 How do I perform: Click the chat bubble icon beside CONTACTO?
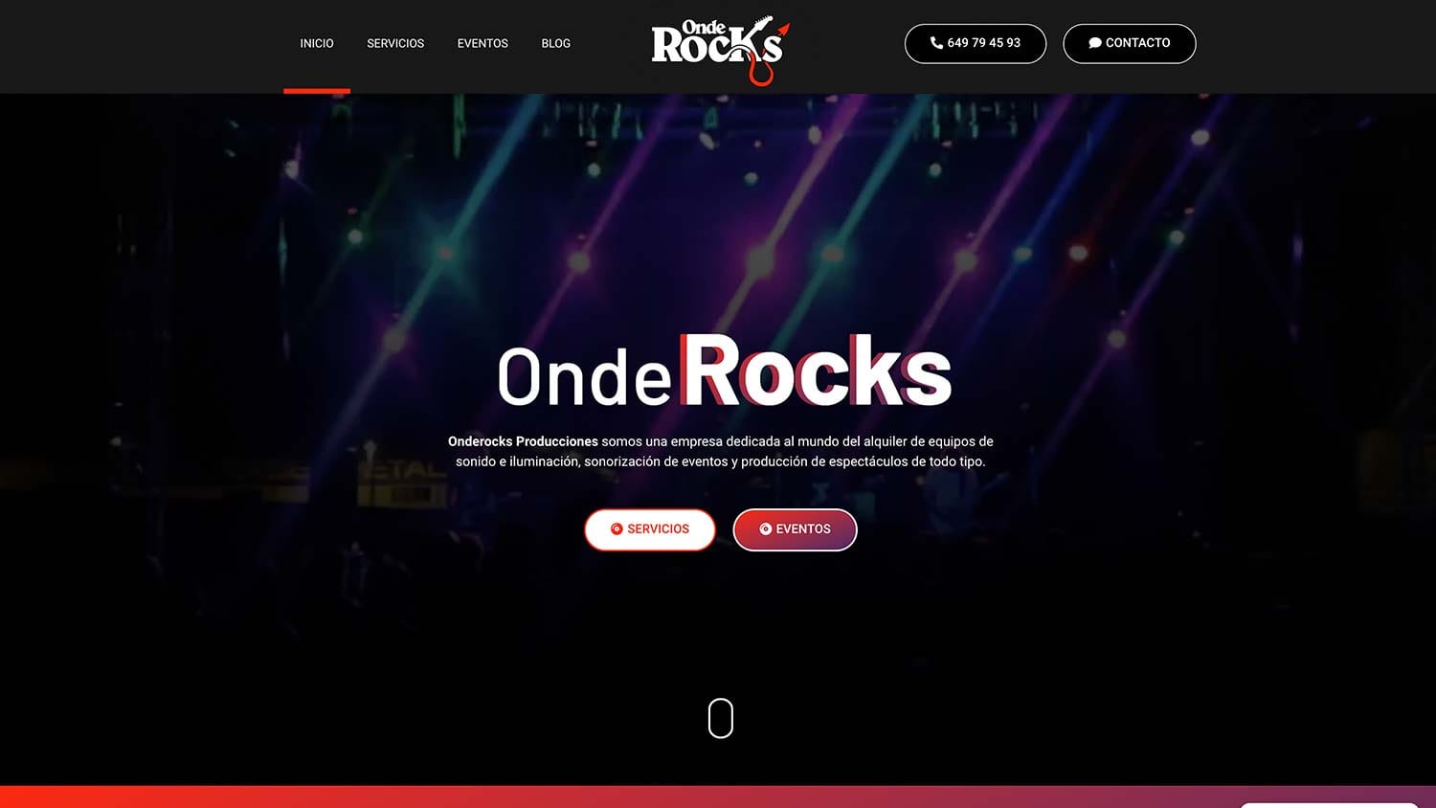point(1095,43)
